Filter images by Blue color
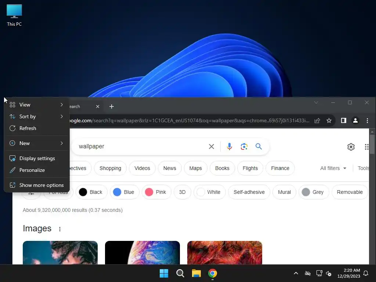 click(124, 192)
